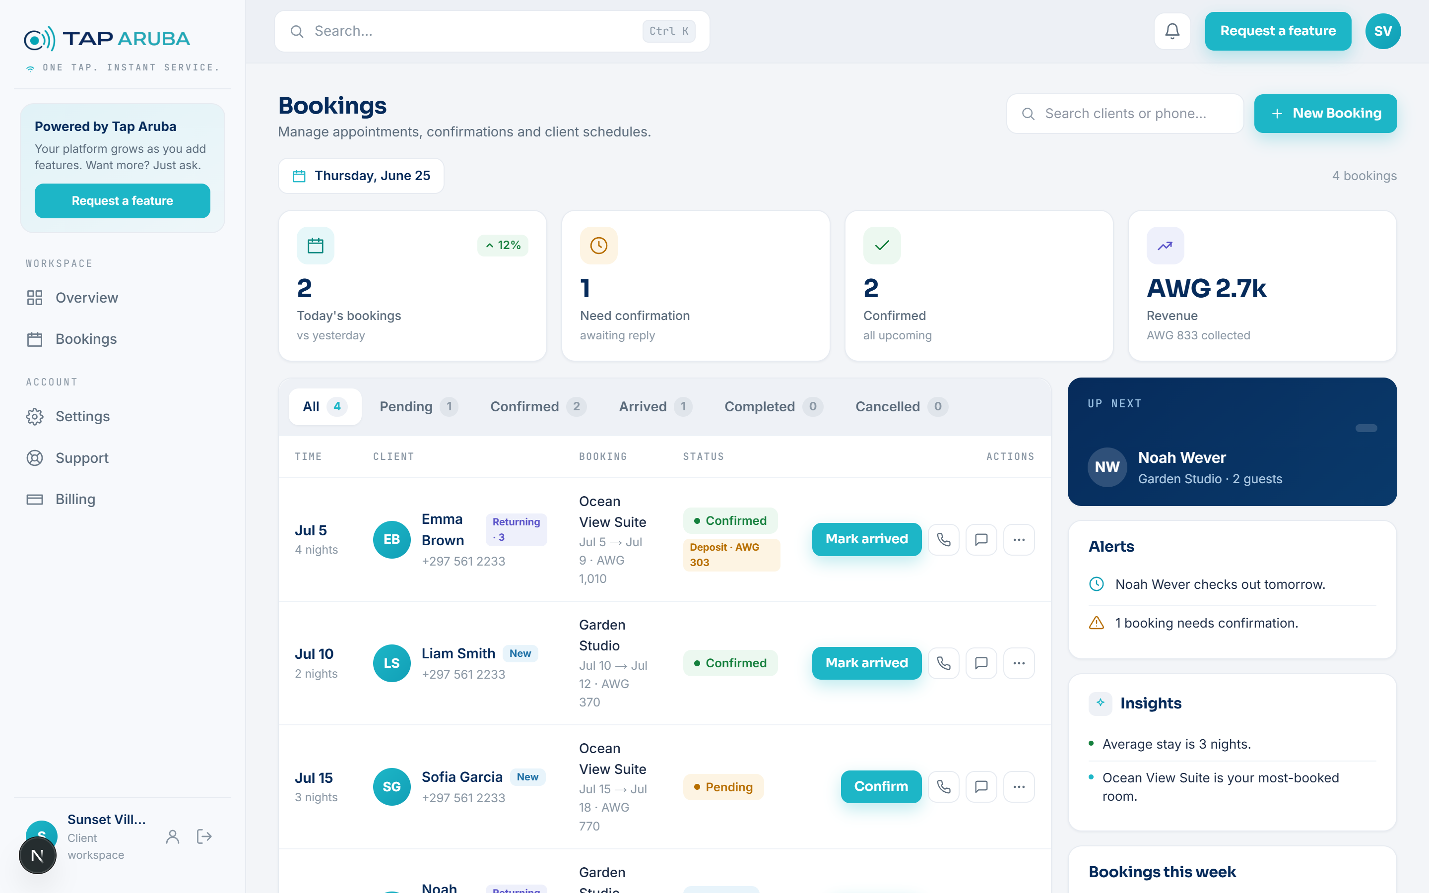Screen dimensions: 1429x893
Task: Create a New Booking
Action: pos(1325,114)
